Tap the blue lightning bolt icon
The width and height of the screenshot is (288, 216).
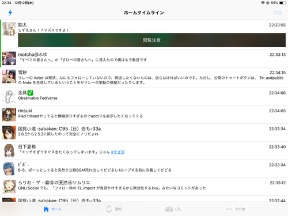[x=10, y=13]
